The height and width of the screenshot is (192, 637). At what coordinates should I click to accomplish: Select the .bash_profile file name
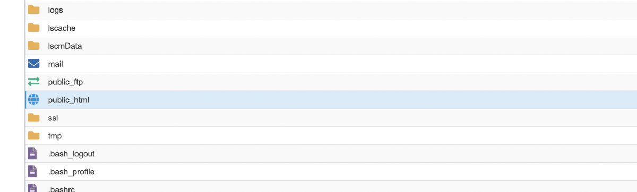[x=71, y=172]
